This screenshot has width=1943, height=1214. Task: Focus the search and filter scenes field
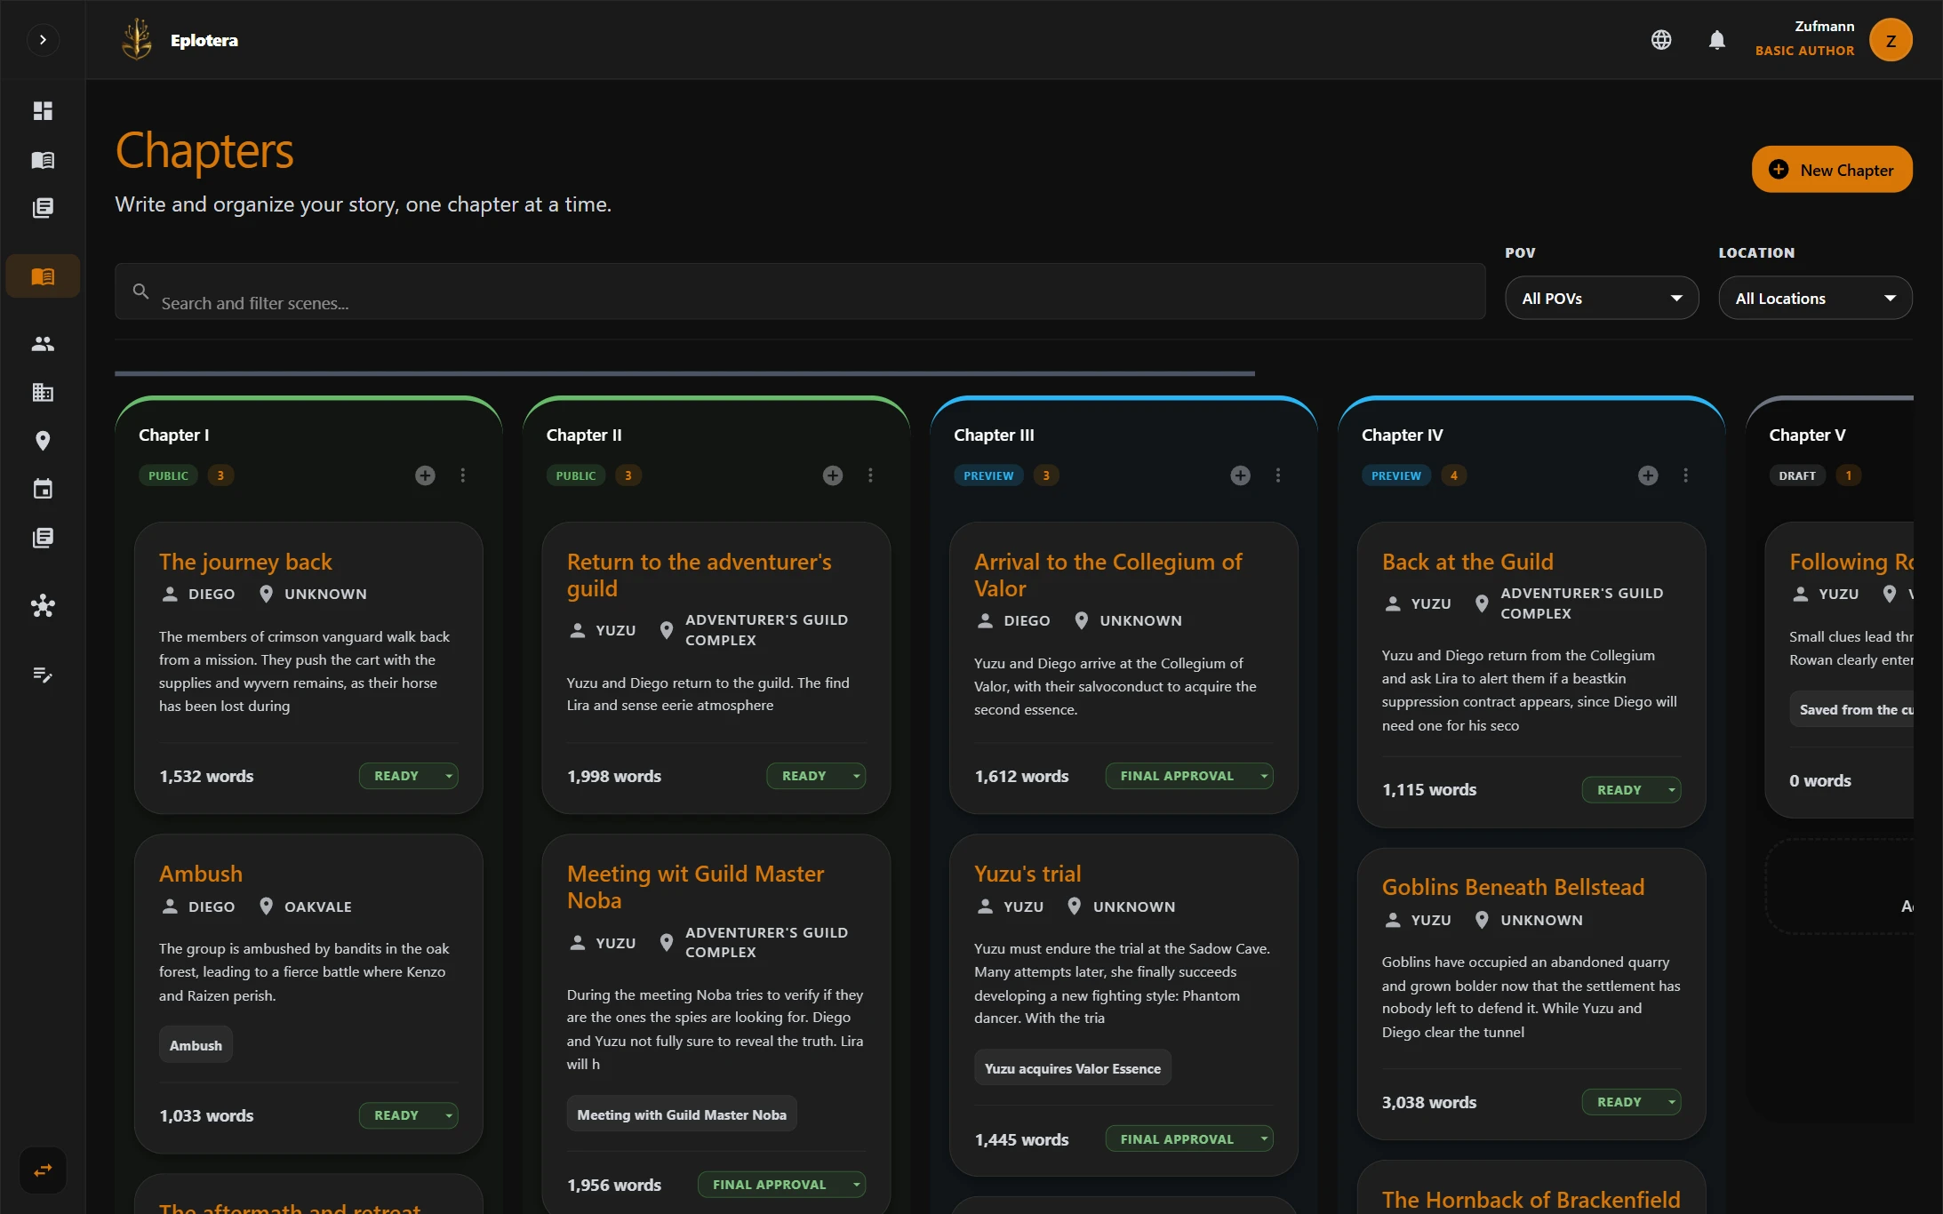800,292
